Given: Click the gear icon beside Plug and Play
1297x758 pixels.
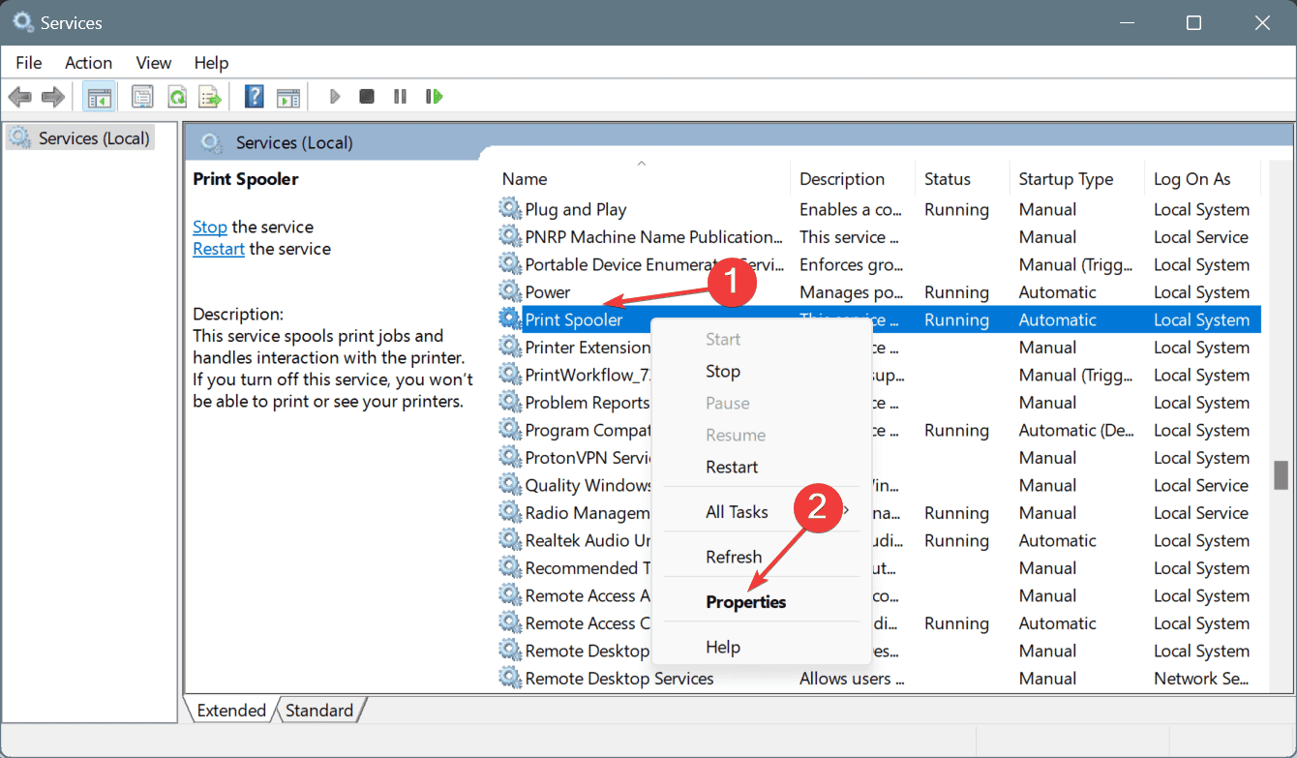Looking at the screenshot, I should click(509, 209).
